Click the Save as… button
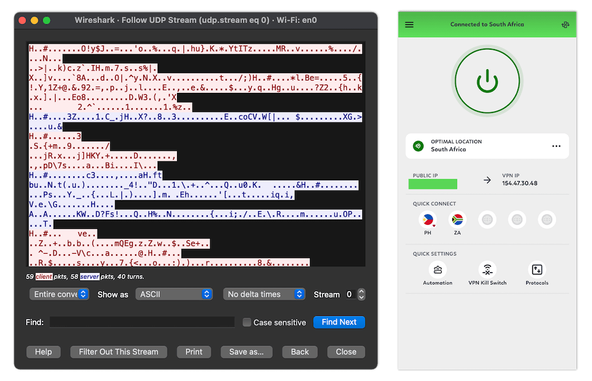This screenshot has height=381, width=592. (246, 351)
